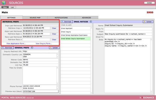Screen dimensions: 156x100
Task: Open the View Application Form link
Action: pyautogui.click(x=16, y=44)
